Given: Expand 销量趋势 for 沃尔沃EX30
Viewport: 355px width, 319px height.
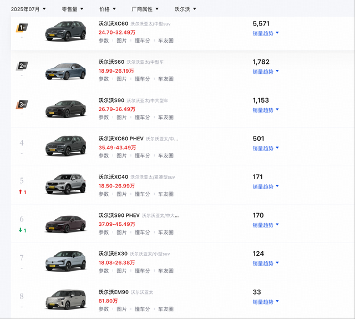Looking at the screenshot, I should [x=266, y=264].
